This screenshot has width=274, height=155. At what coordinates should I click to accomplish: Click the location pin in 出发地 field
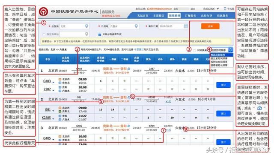[x=86, y=26]
